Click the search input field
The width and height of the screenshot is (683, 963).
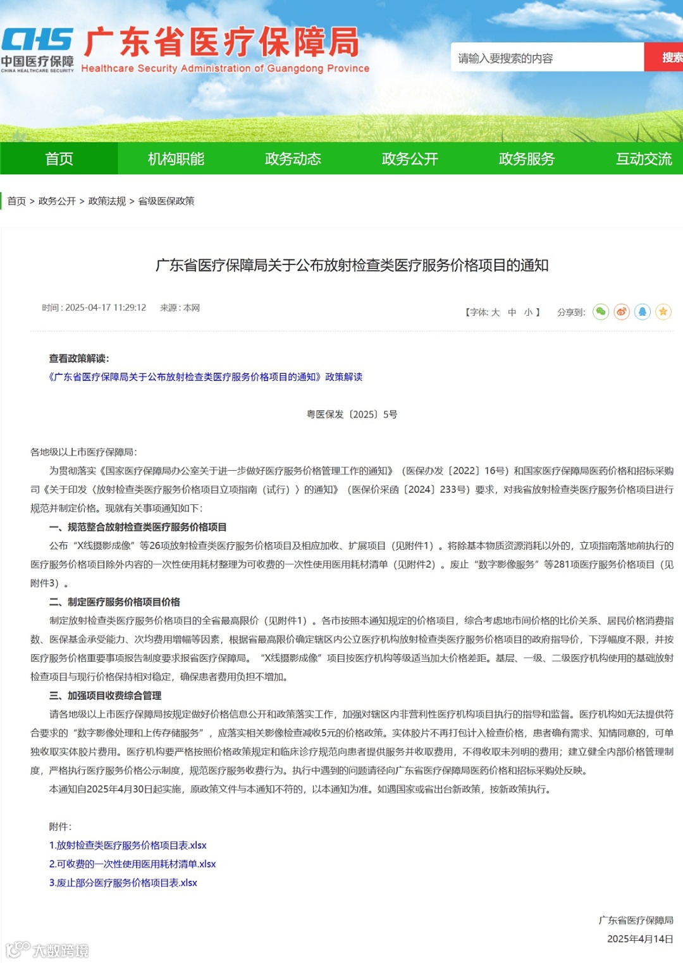click(547, 58)
